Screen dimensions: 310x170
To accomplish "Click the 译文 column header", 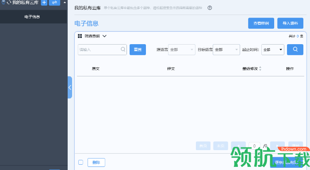I will point(171,68).
